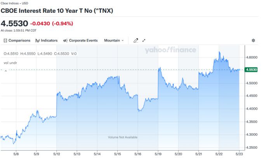Select the pencil drawing tool
Viewport: 264px width, 160px height.
[136, 40]
